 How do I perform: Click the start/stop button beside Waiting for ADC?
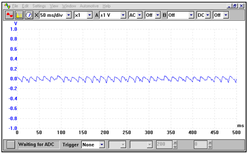[x=11, y=145]
